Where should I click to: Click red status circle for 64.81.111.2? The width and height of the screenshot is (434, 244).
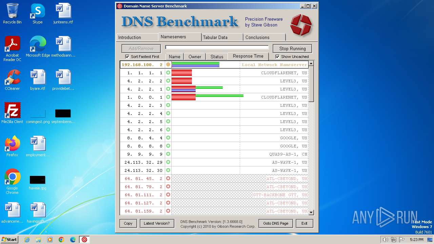(x=168, y=195)
